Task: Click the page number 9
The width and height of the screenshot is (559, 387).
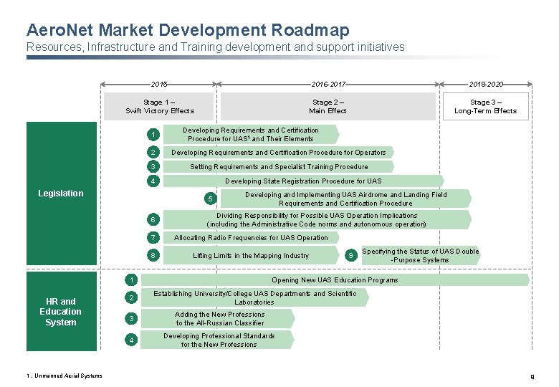Action: pyautogui.click(x=532, y=376)
